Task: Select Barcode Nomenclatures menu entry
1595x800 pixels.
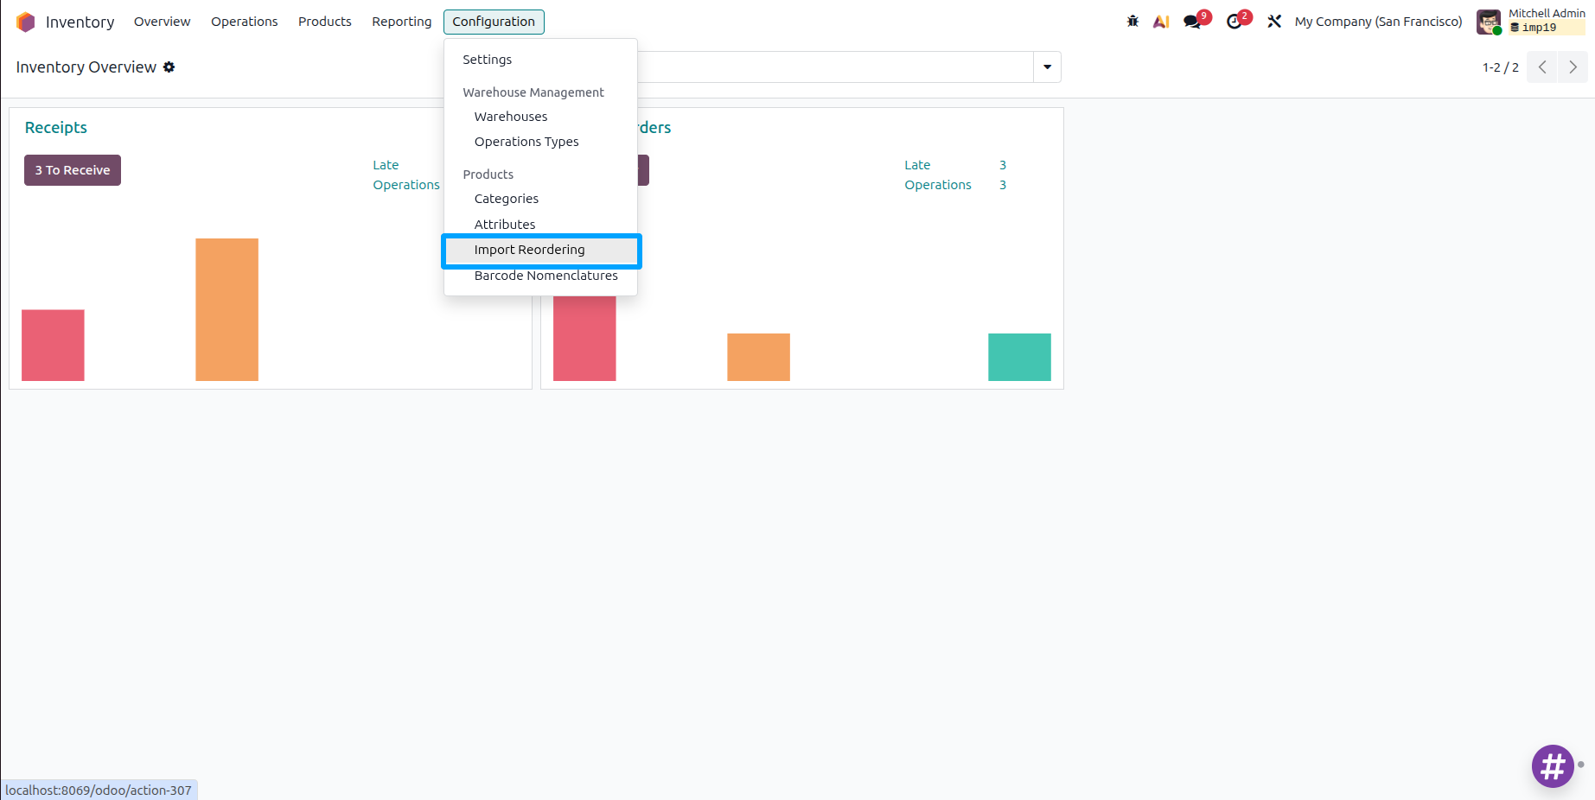Action: pos(540,276)
